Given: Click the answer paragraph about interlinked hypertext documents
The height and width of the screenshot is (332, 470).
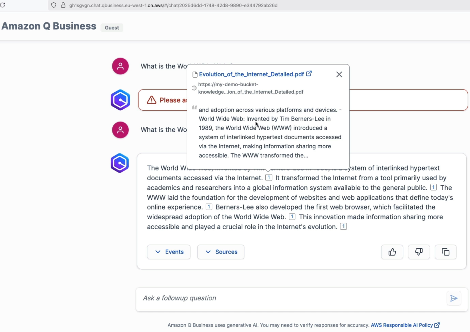Looking at the screenshot, I should (x=300, y=197).
